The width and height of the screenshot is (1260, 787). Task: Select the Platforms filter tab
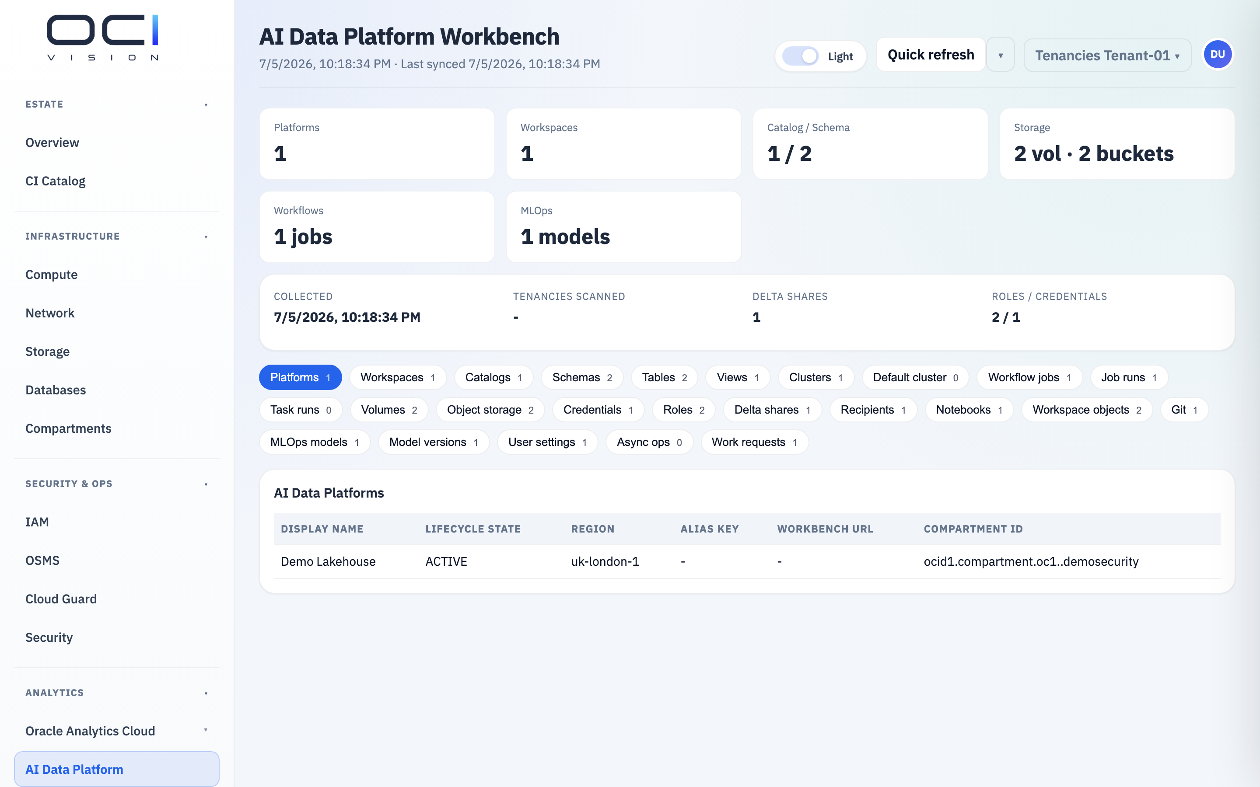pos(301,377)
